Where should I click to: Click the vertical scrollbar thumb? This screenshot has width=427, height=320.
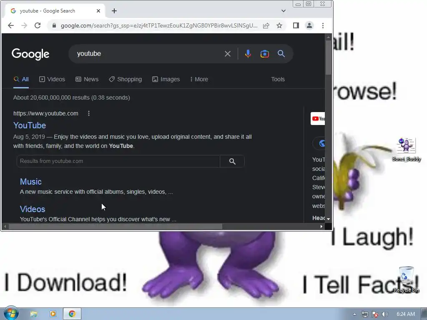point(328,57)
